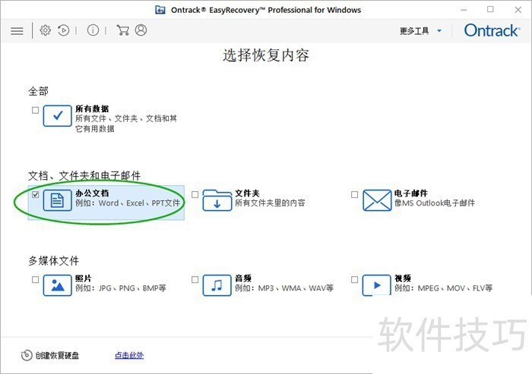
Task: Click the email envelope icon
Action: click(377, 200)
